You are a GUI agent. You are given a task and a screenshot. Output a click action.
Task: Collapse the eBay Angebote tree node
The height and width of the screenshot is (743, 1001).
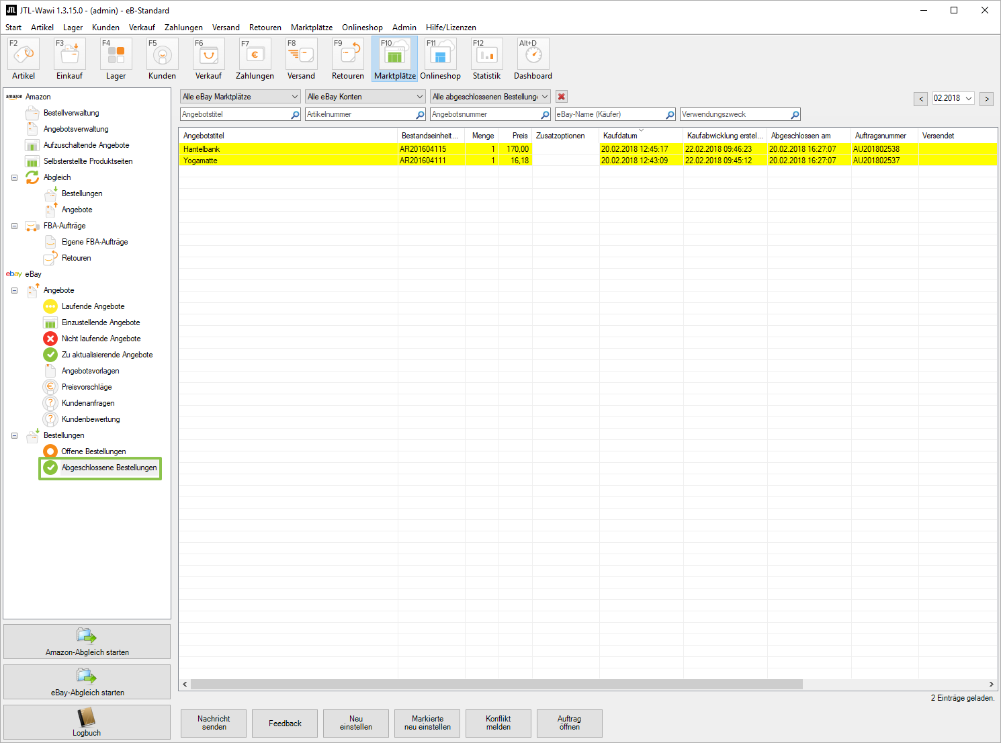coord(14,290)
